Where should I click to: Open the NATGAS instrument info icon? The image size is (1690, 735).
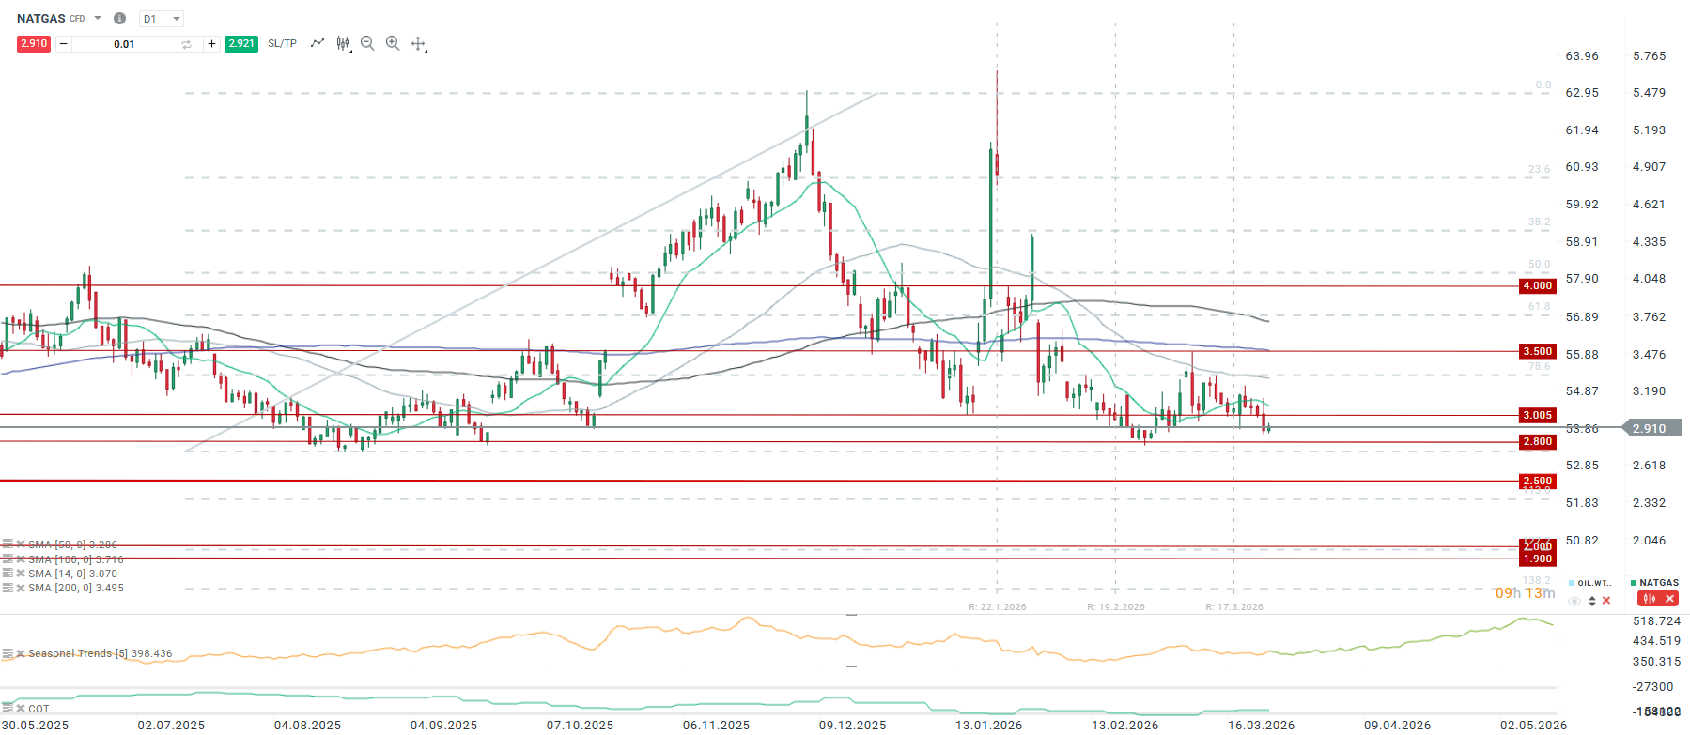(119, 19)
